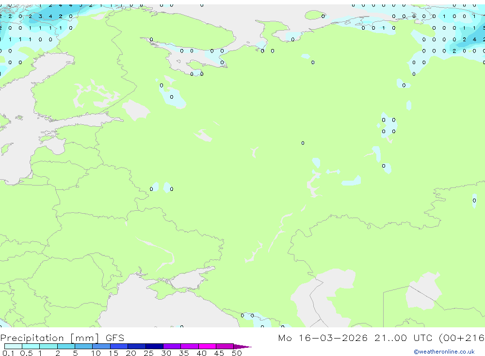Pick the legend swatch between 10 and 15
The image size is (485, 356).
pos(101,346)
